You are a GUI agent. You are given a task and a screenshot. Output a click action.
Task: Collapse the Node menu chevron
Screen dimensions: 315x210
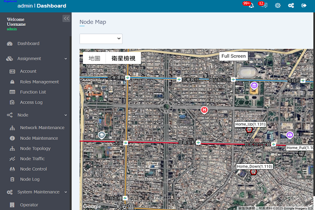coord(66,115)
